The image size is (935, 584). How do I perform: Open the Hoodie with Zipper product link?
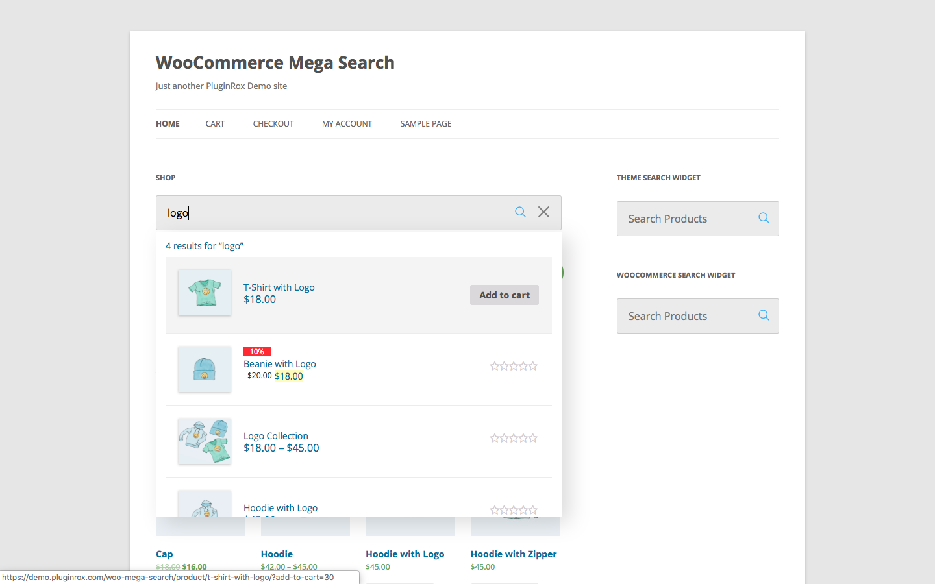[x=514, y=554]
